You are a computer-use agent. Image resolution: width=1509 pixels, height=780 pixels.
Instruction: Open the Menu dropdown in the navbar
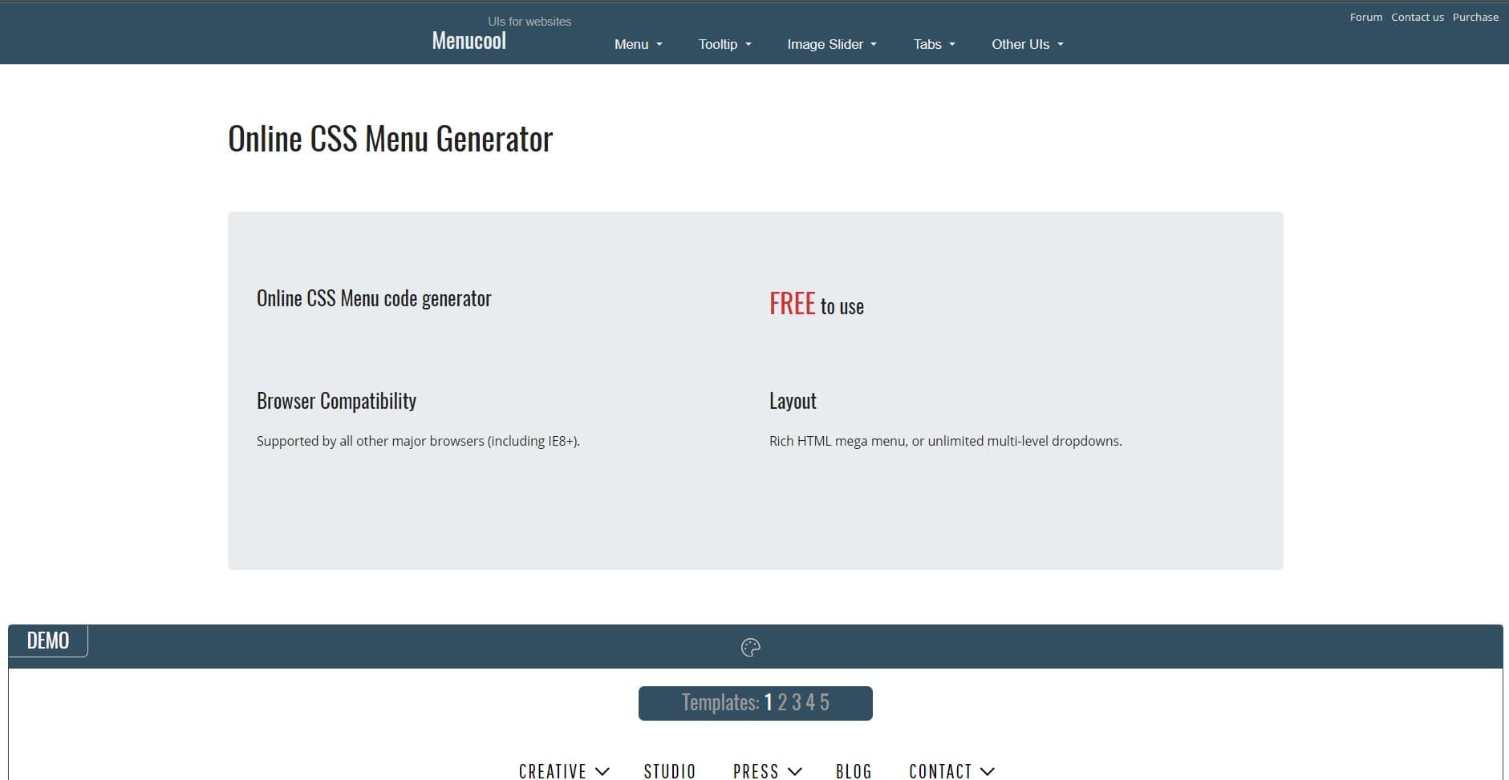[x=637, y=44]
